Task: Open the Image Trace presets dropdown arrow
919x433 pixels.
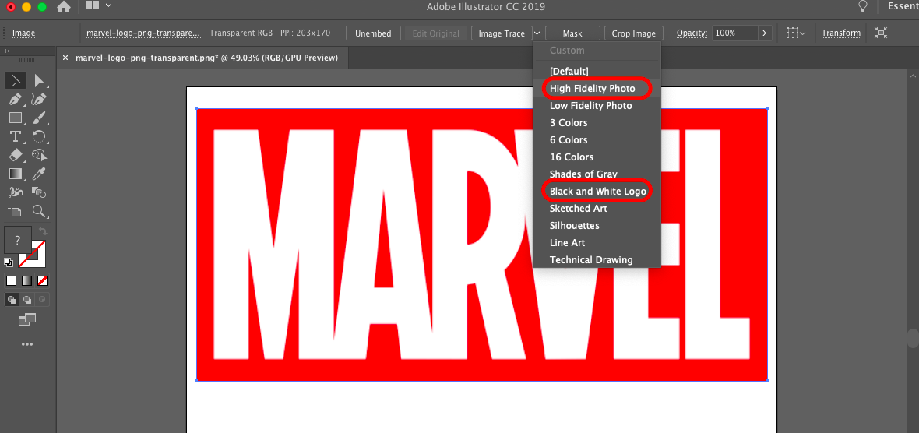Action: click(537, 33)
